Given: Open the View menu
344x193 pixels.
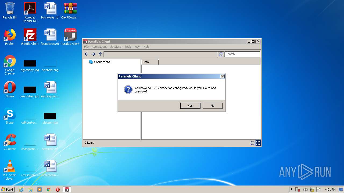Looking at the screenshot, I should point(137,47).
